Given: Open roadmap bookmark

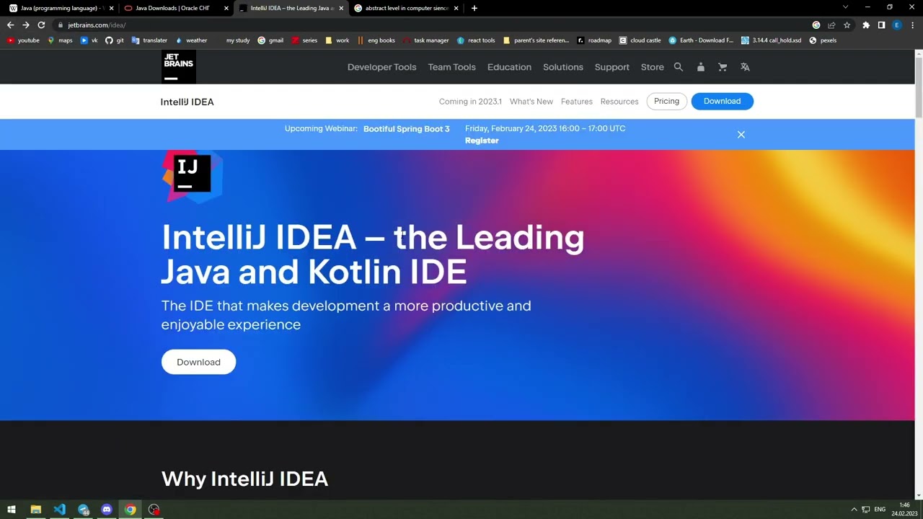Looking at the screenshot, I should click(x=594, y=40).
